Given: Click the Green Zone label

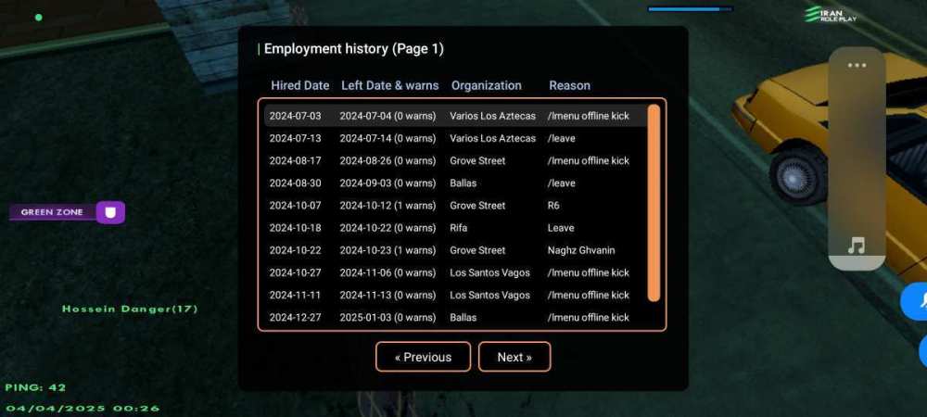Looking at the screenshot, I should pos(52,212).
